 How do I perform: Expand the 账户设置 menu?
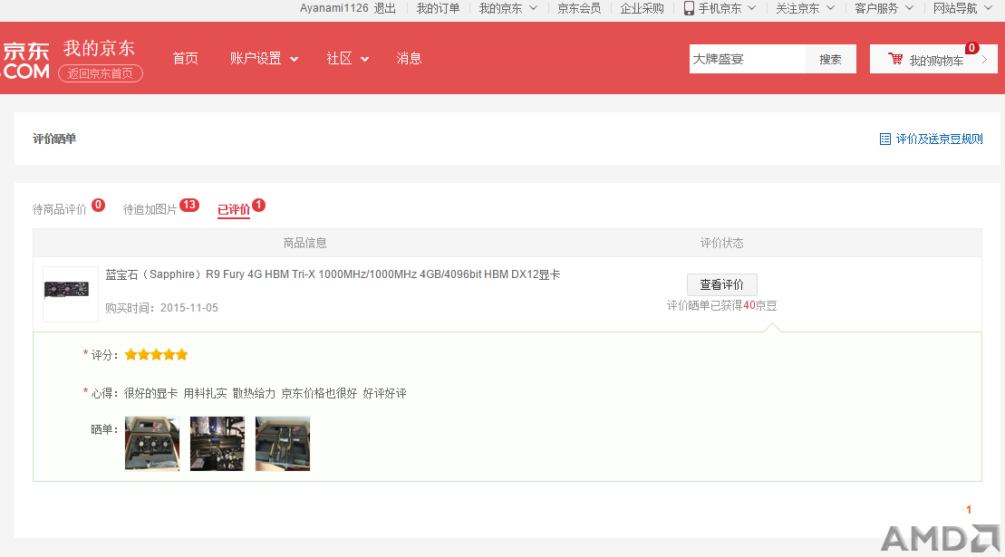click(x=264, y=58)
